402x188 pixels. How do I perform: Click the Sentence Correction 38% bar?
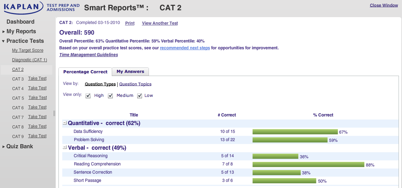click(276, 173)
